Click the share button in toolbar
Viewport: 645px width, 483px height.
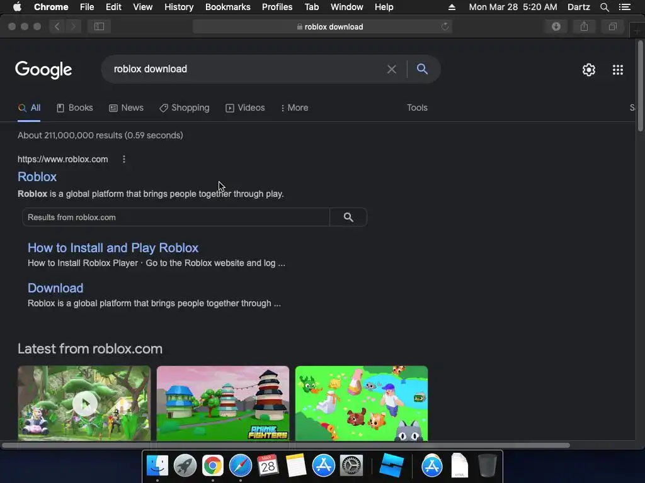tap(584, 26)
